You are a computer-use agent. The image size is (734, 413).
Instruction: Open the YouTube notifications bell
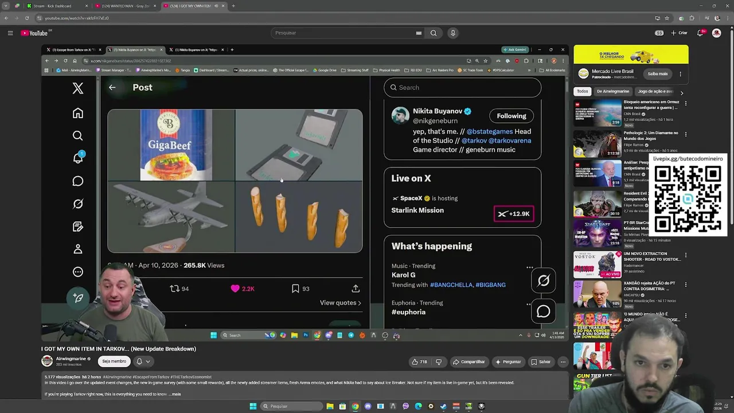coord(700,33)
